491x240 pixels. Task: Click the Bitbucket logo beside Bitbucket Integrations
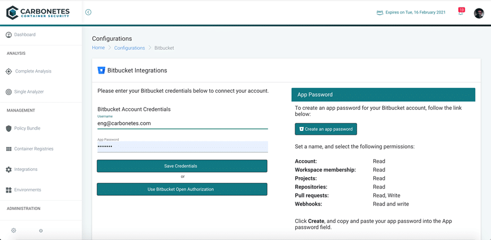101,70
